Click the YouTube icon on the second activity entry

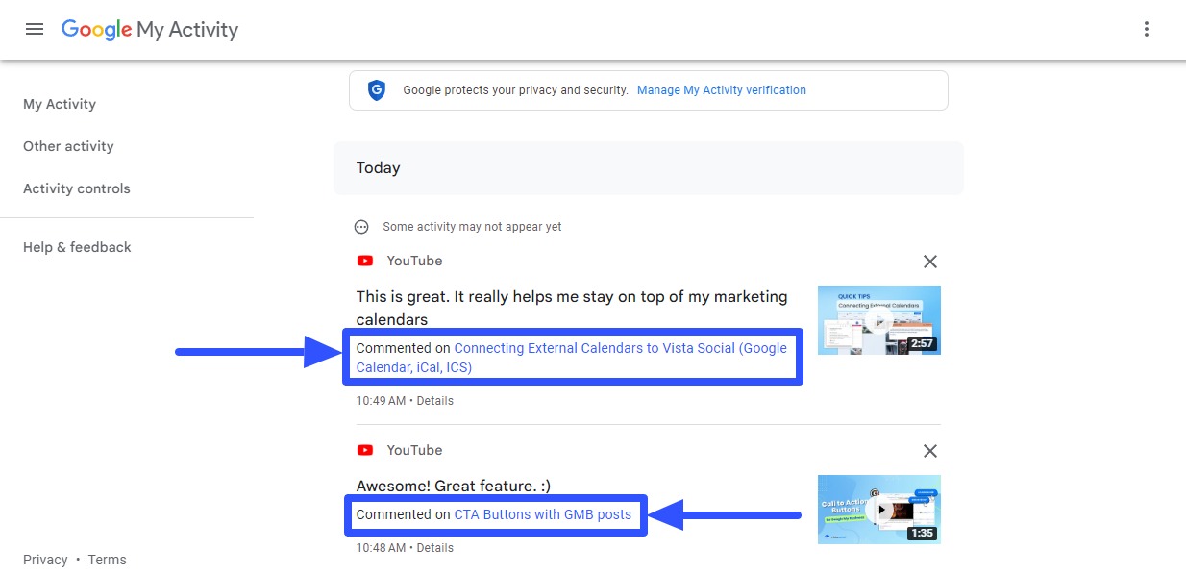click(x=364, y=450)
